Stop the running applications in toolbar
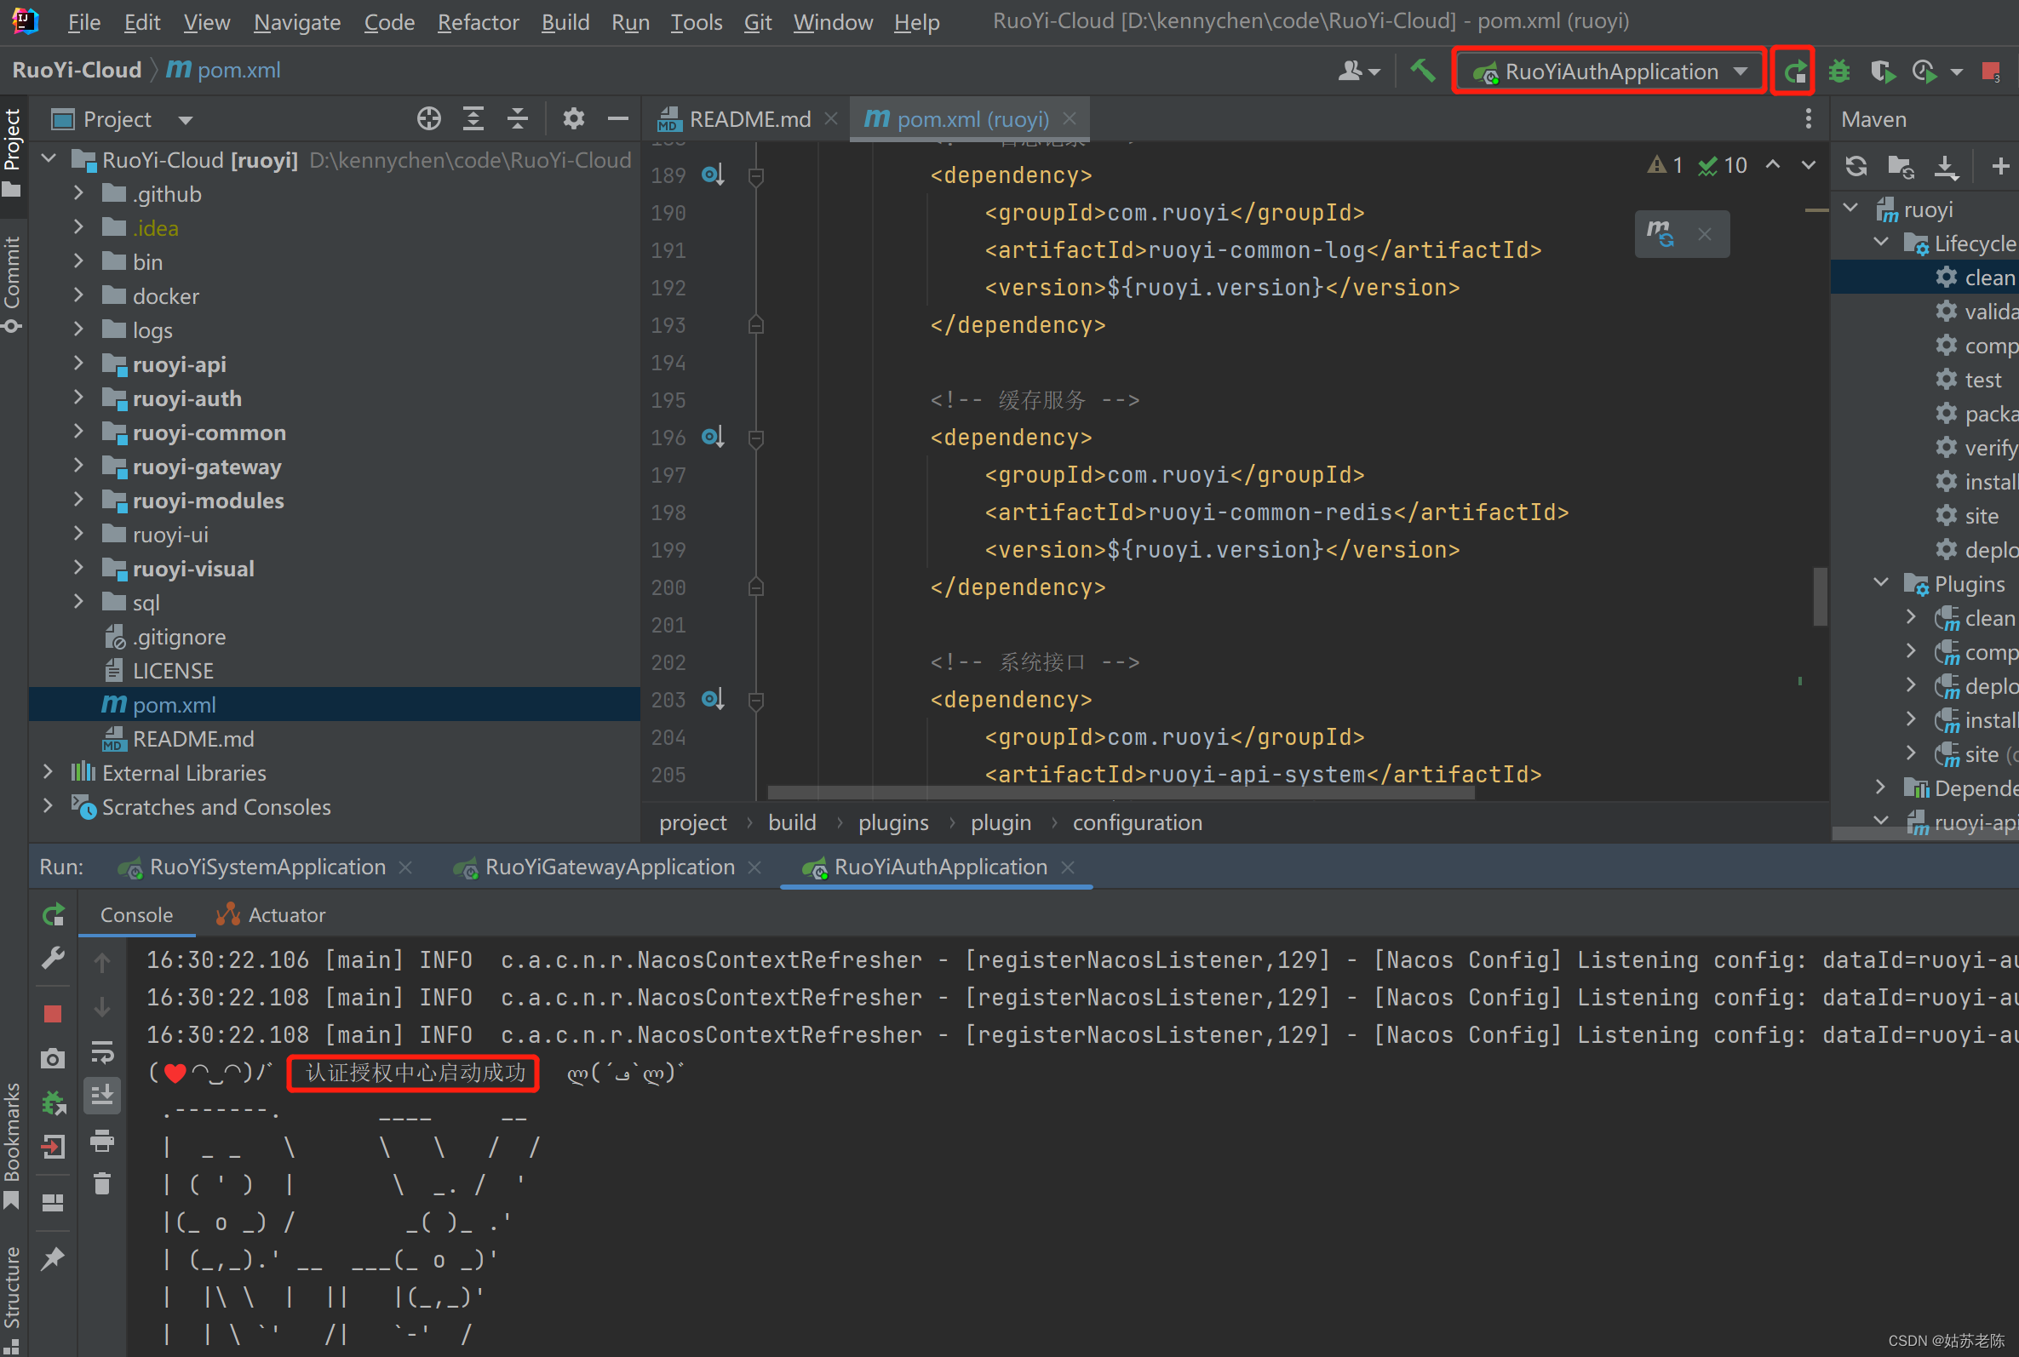The image size is (2019, 1357). coord(1990,71)
